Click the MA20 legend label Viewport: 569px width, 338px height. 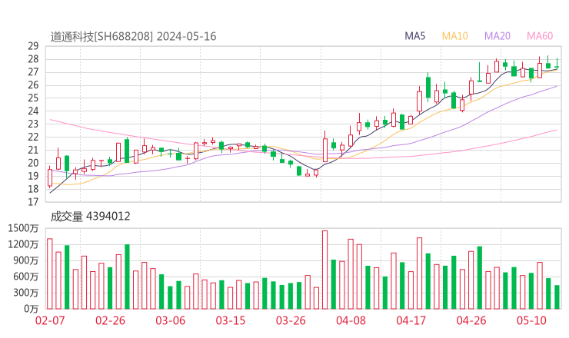click(497, 36)
